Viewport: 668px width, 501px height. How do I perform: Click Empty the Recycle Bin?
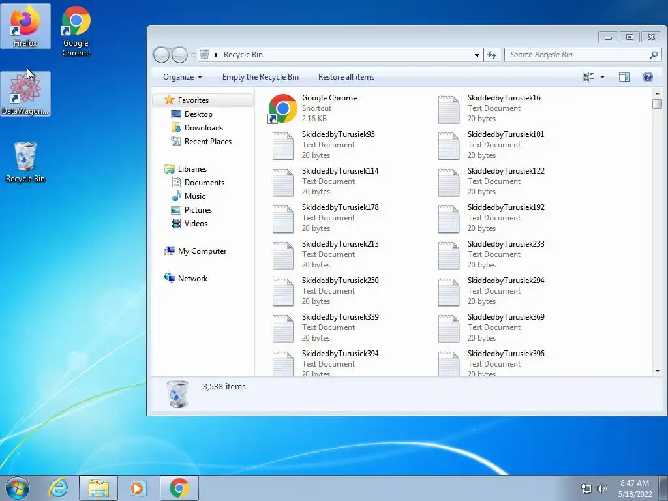[x=260, y=77]
